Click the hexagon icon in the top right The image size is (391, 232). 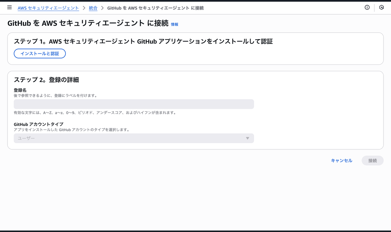coord(382,7)
